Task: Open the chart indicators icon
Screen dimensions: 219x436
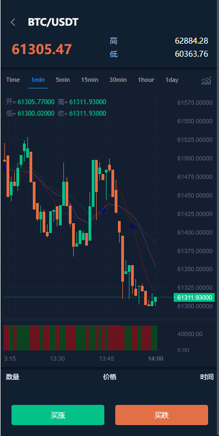Action: point(206,80)
